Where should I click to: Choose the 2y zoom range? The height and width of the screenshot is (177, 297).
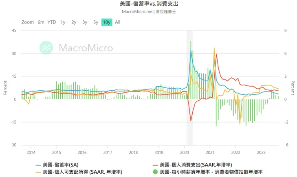point(74,22)
